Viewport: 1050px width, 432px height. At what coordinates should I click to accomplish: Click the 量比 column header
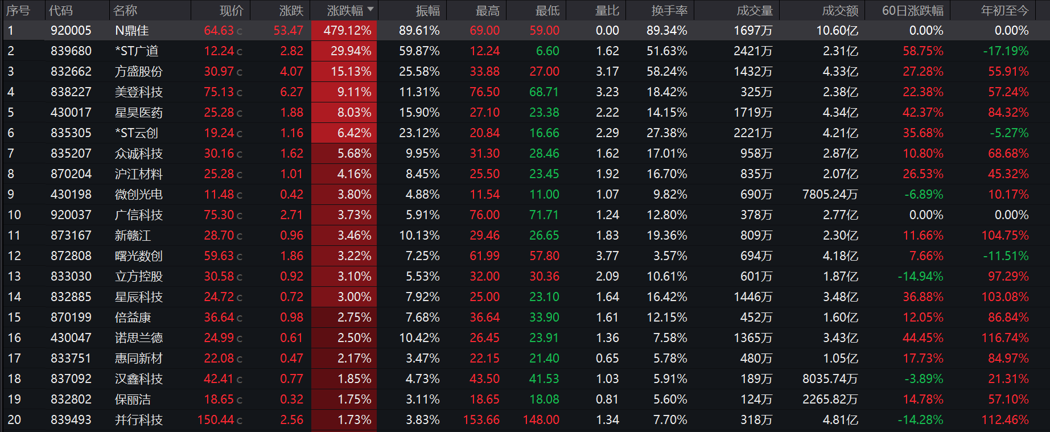pyautogui.click(x=607, y=10)
